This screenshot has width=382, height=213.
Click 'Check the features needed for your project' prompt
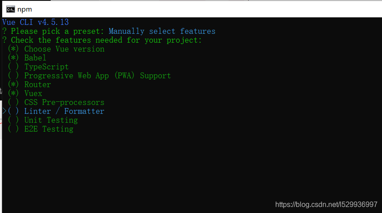[106, 40]
